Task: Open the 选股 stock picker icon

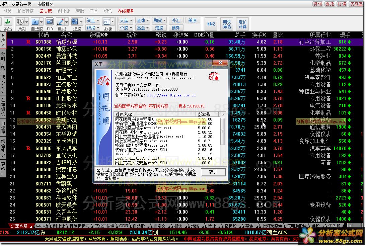Action: tap(75, 22)
